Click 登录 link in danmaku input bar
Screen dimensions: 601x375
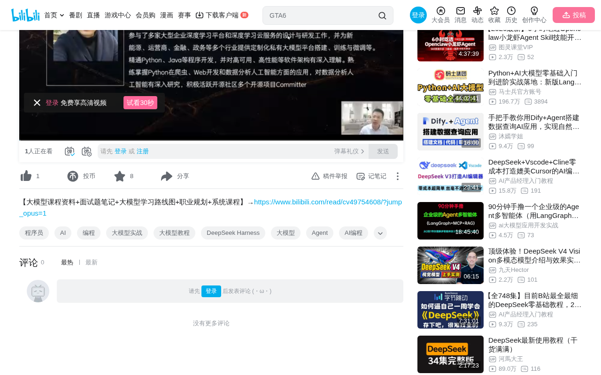pos(121,151)
